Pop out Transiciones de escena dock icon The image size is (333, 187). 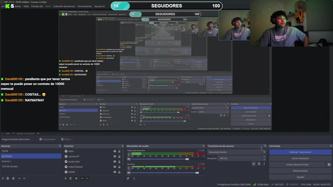[x=265, y=146]
